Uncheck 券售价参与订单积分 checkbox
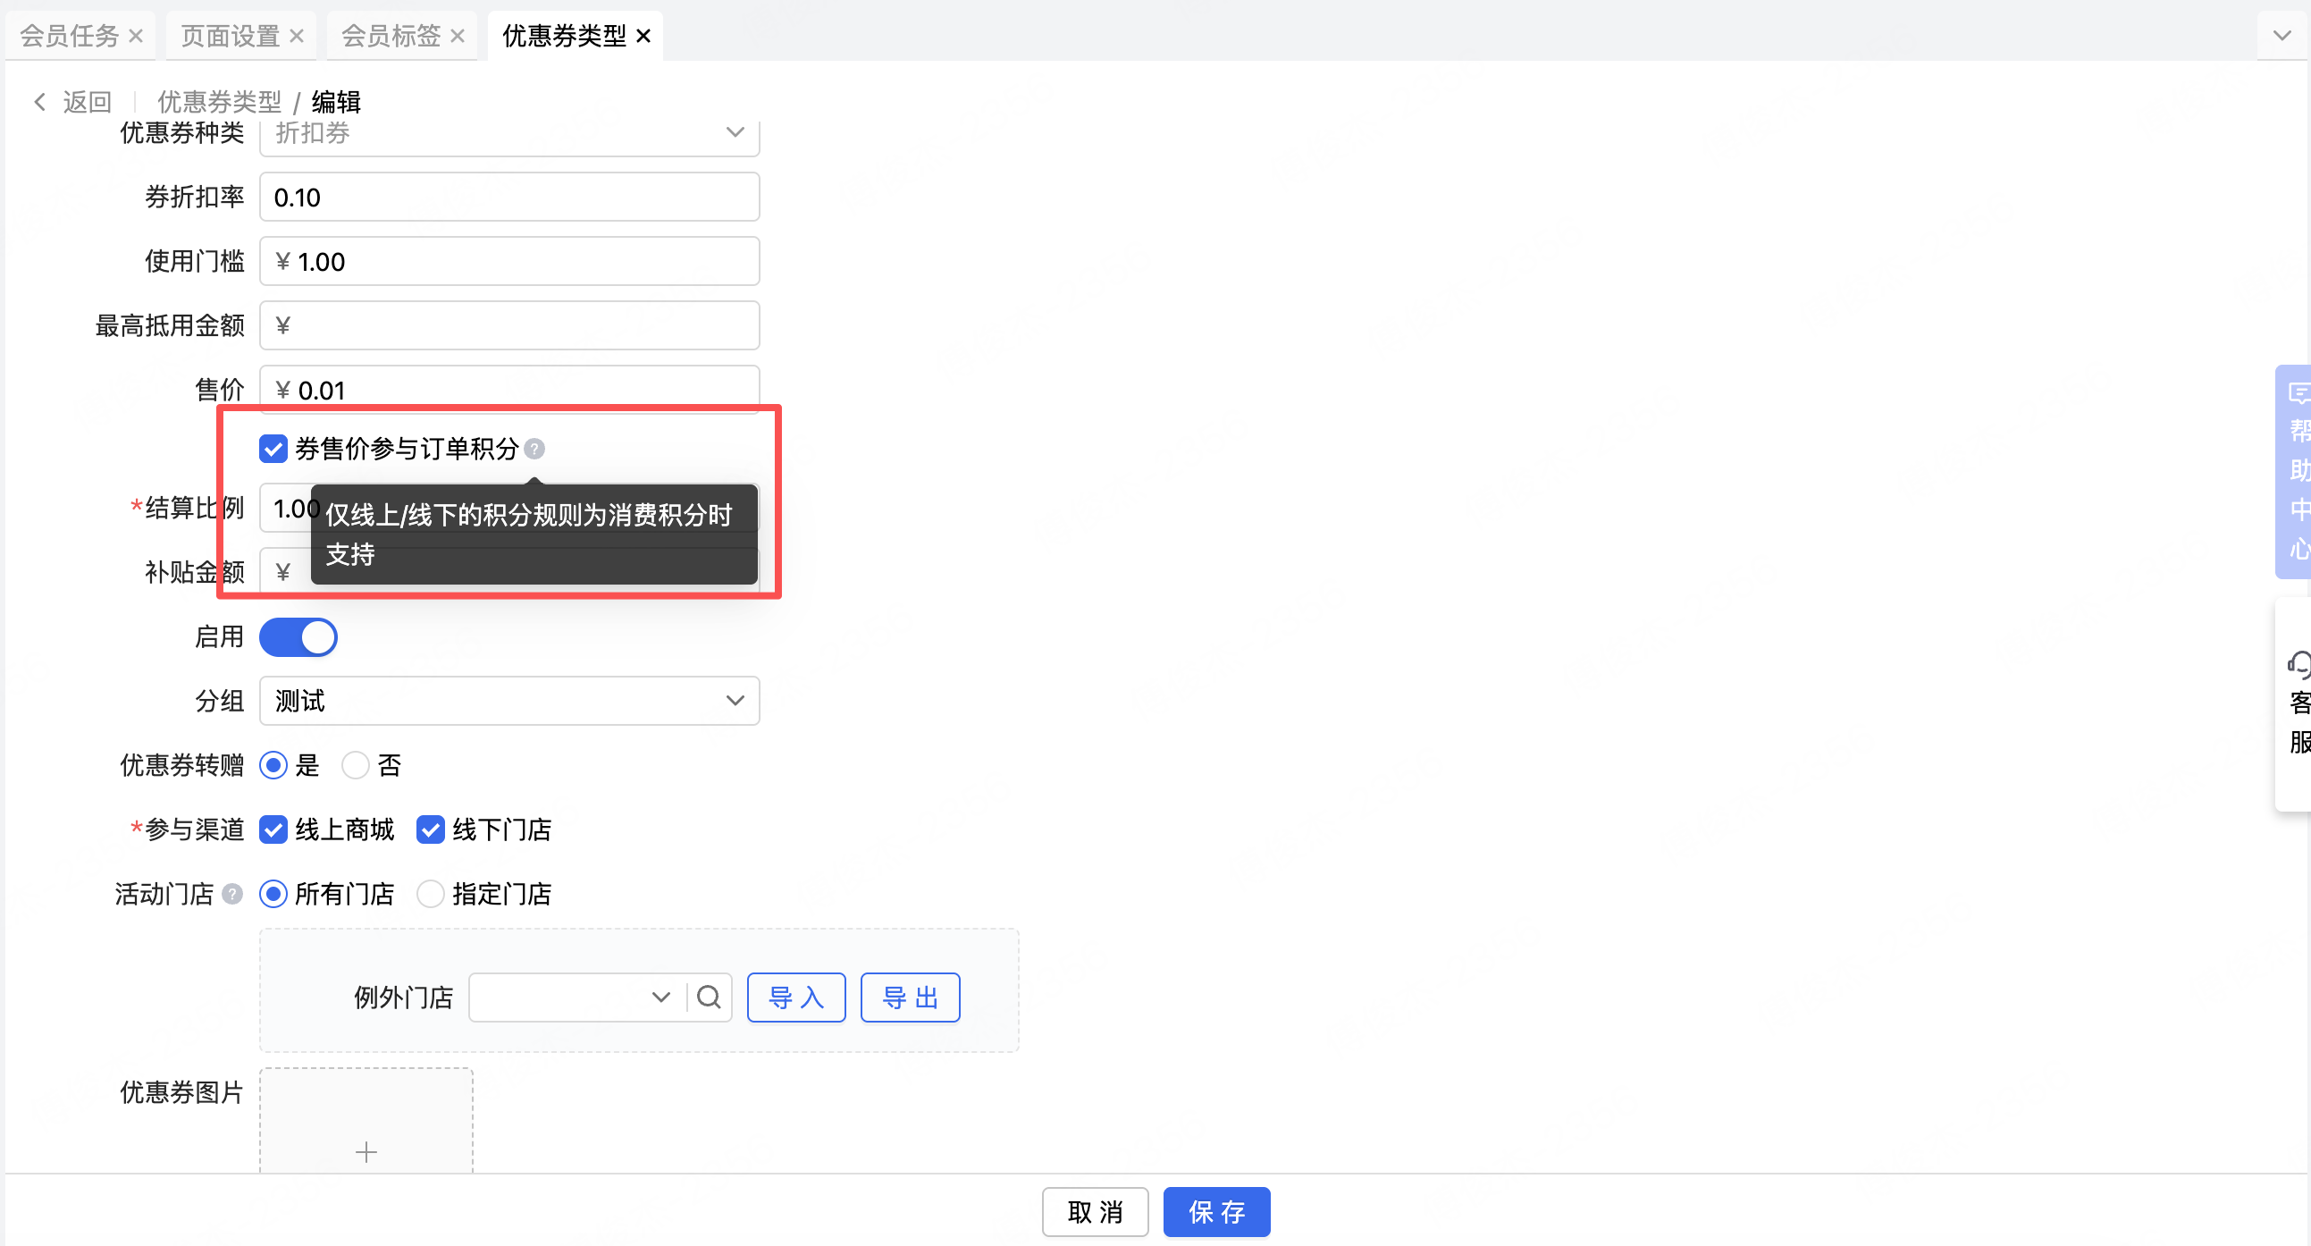The image size is (2311, 1246). pos(273,449)
